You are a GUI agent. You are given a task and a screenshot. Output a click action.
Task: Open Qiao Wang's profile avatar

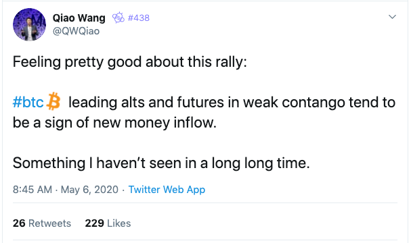[29, 24]
